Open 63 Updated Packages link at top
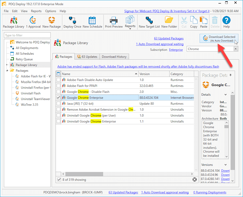The image size is (243, 197). click(x=168, y=38)
